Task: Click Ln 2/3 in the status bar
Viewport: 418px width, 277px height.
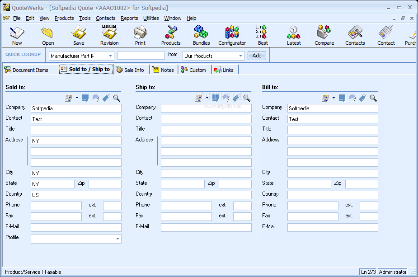Action: pyautogui.click(x=368, y=272)
